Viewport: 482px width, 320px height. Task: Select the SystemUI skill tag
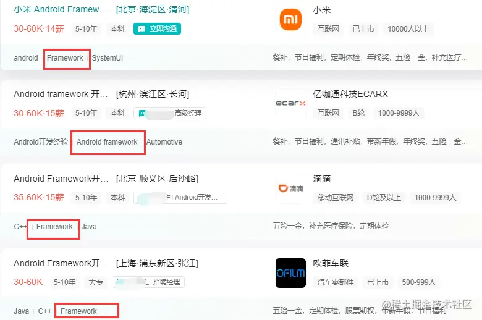(108, 58)
